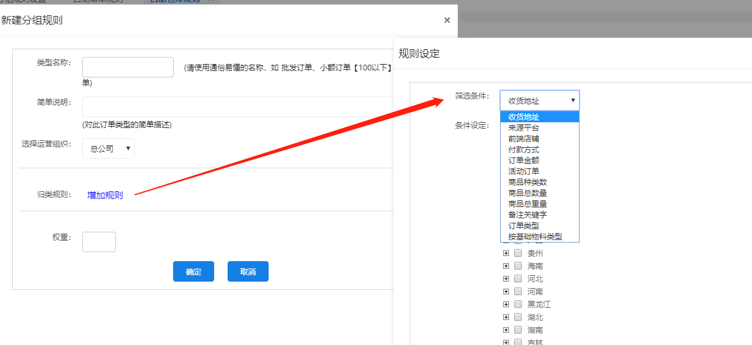
Task: Check the 湖南 checkbox
Action: click(x=518, y=330)
